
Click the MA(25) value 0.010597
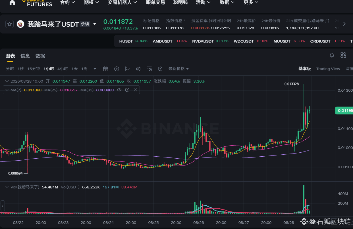(68, 90)
